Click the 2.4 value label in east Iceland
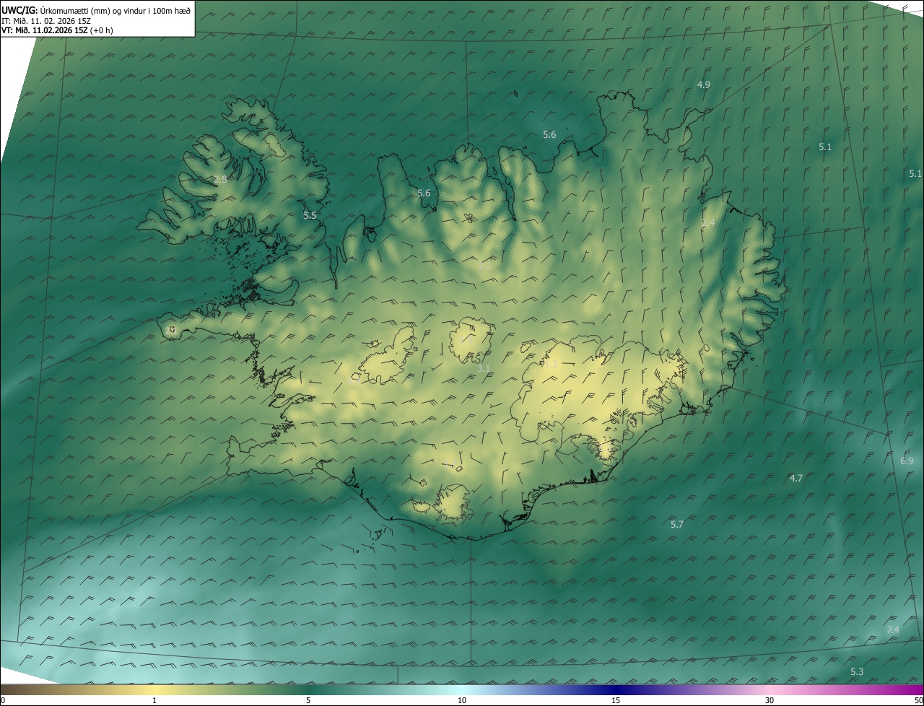 (x=708, y=223)
